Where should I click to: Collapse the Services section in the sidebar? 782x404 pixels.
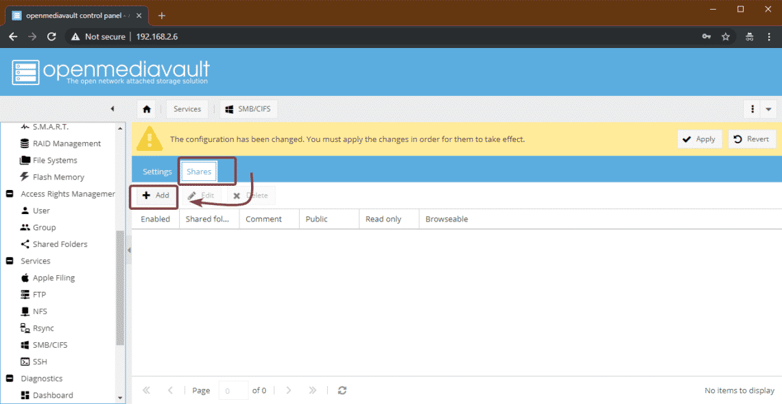[10, 261]
